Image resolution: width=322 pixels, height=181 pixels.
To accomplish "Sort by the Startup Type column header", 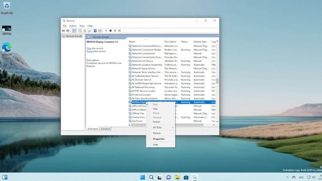I will coord(202,42).
